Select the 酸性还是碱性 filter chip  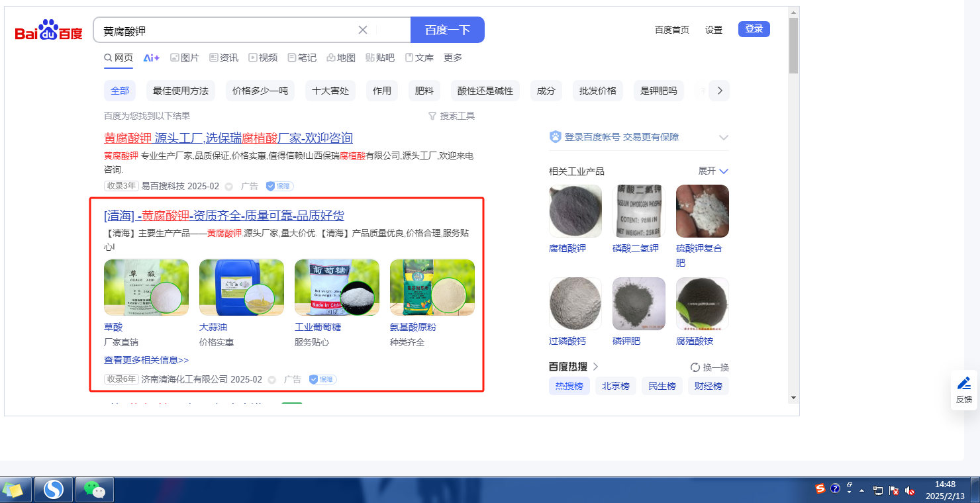tap(485, 91)
